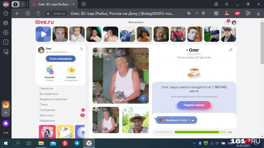
Task: Open the VK Flex extension icon
Action: point(216,13)
